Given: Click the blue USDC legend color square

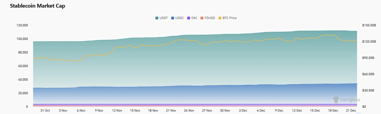Looking at the screenshot, I should click(173, 18).
